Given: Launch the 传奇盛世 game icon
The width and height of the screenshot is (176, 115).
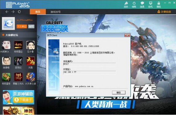Looking at the screenshot, I should 6,77.
